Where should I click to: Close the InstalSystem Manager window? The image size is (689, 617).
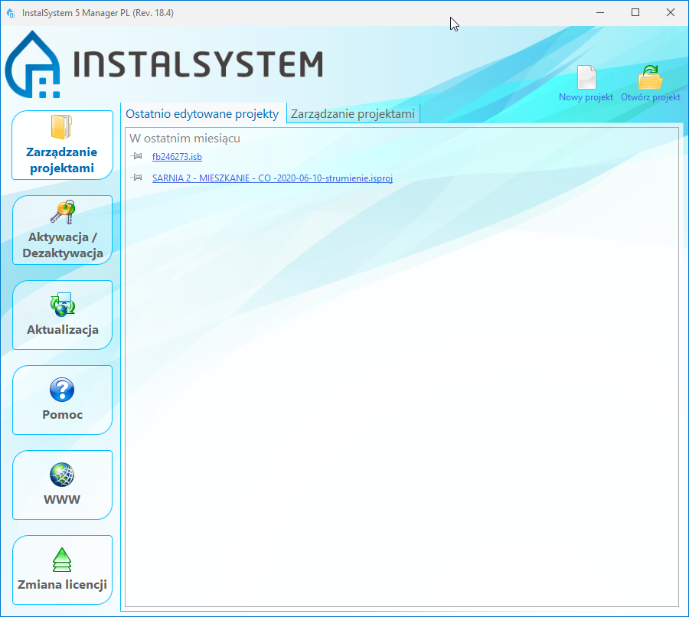tap(671, 13)
